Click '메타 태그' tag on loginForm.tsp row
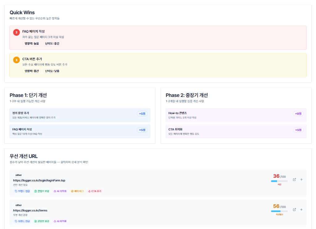 click(77, 191)
